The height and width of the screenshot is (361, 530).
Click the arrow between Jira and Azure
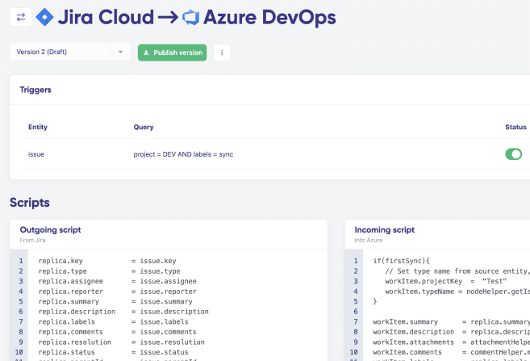166,17
